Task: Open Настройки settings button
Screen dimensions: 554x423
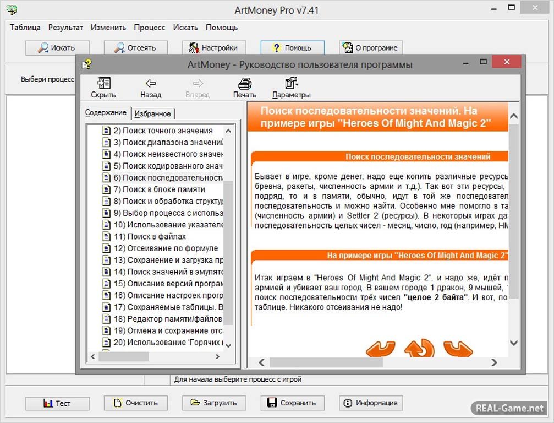Action: click(x=213, y=48)
